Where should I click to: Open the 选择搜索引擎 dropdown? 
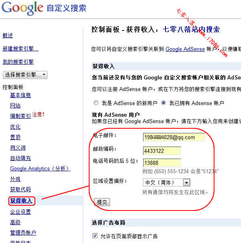[x=25, y=75]
